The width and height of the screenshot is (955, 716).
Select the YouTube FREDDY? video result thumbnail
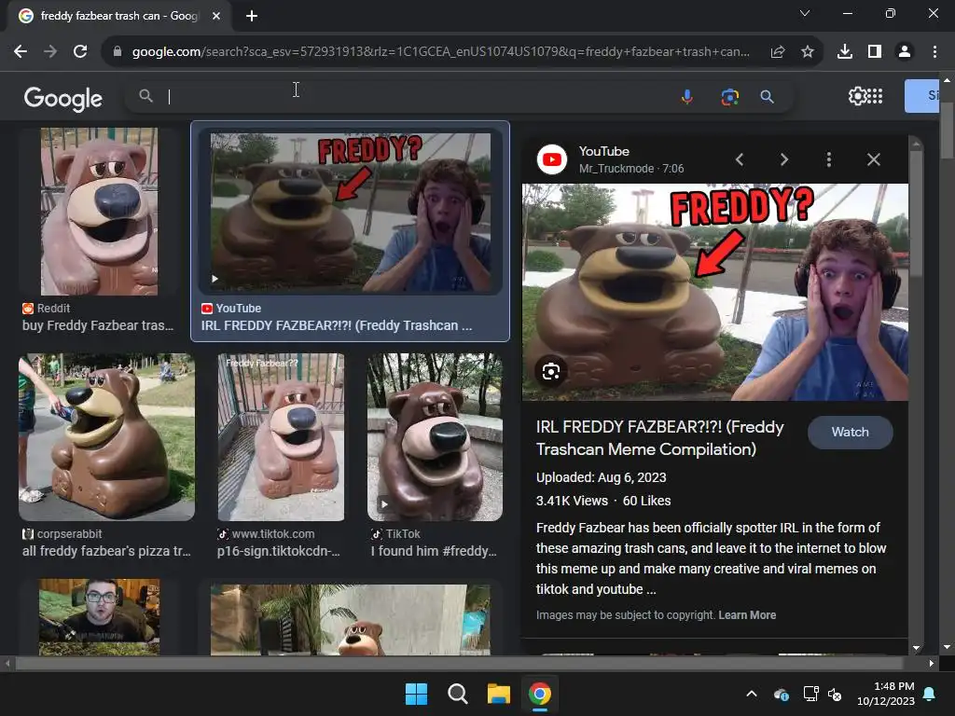(351, 213)
